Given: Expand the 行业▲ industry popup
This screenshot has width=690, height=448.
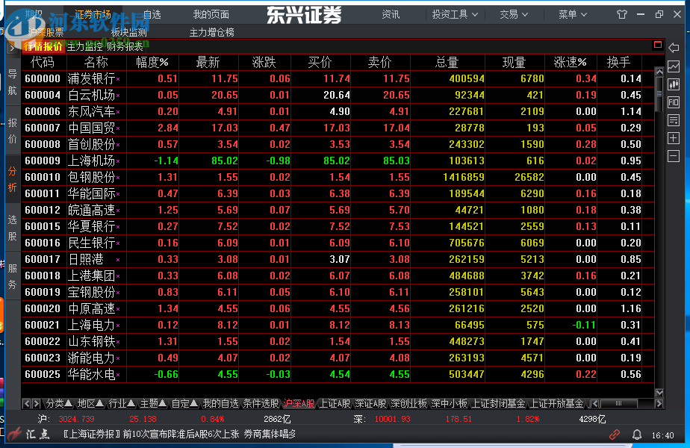Looking at the screenshot, I should pos(122,403).
